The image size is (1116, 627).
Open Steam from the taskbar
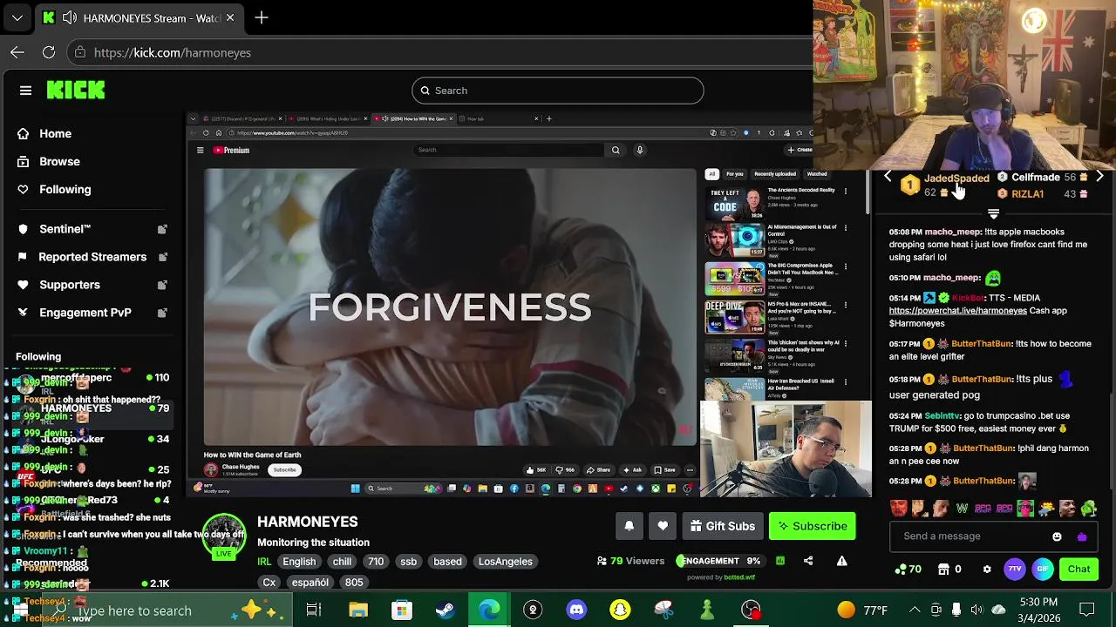pos(445,610)
